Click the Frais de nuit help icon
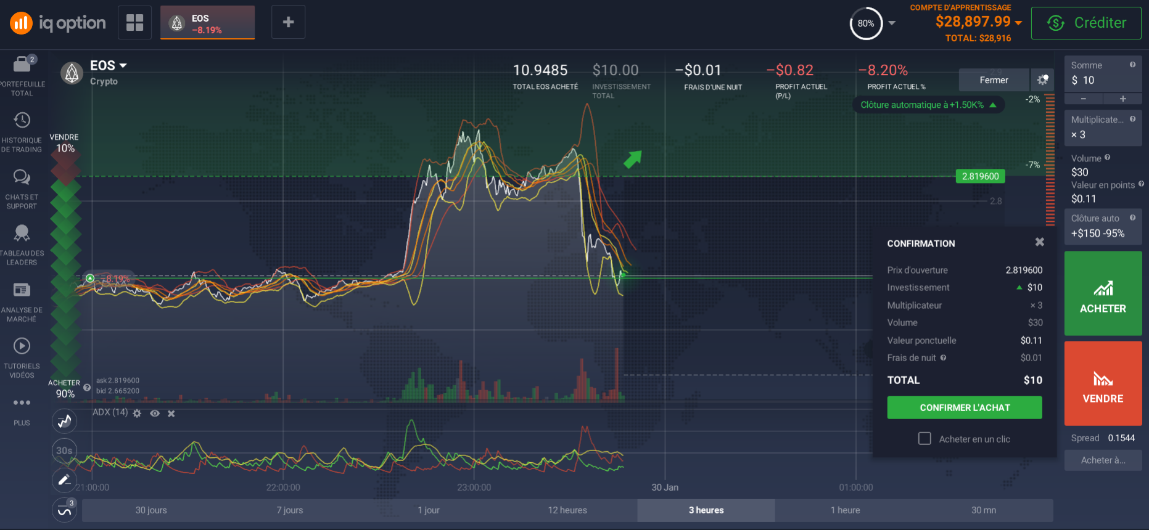This screenshot has height=530, width=1149. (943, 357)
